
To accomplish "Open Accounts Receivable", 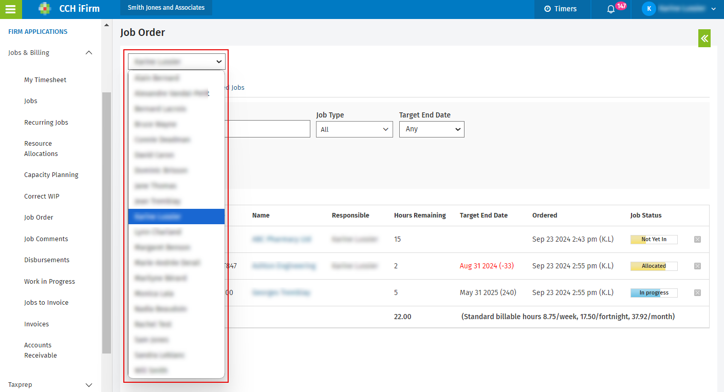I will tap(41, 350).
